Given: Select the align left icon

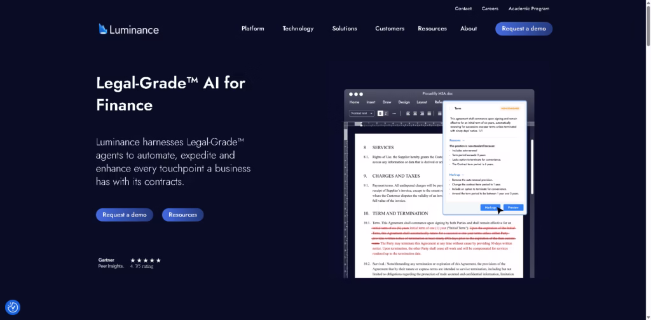Looking at the screenshot, I should (408, 114).
